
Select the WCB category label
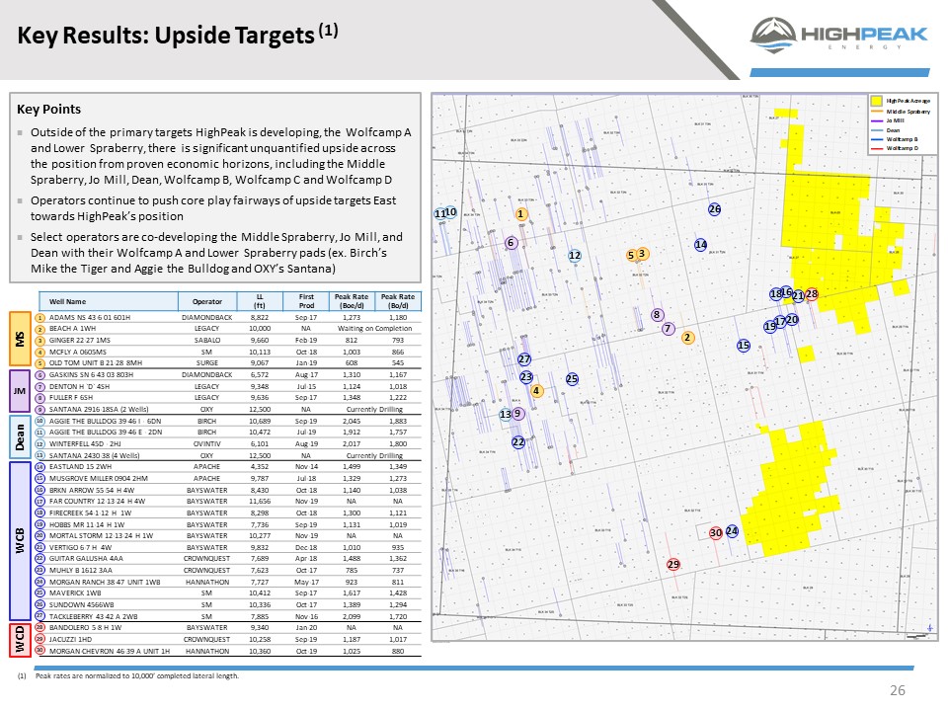tap(20, 540)
